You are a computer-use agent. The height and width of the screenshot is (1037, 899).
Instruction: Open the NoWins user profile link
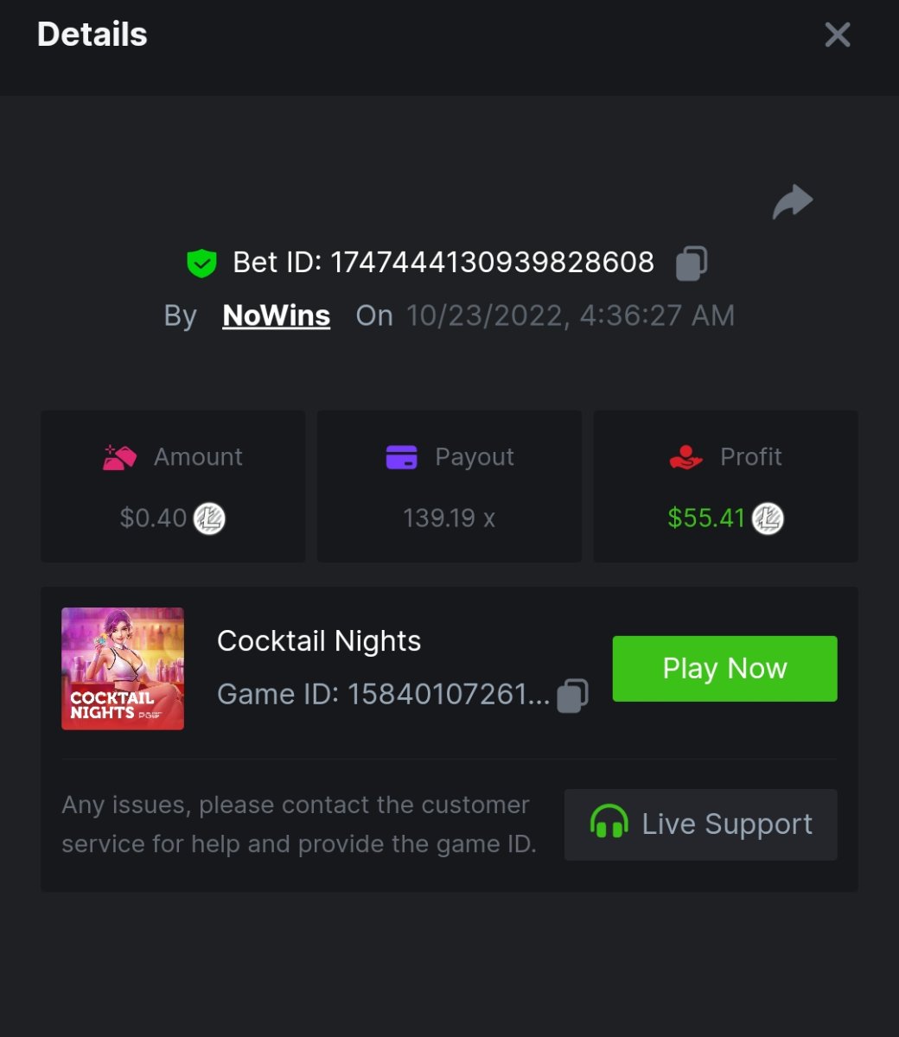click(x=276, y=315)
